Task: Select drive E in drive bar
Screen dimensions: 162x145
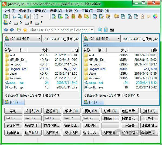Action: 29,23
